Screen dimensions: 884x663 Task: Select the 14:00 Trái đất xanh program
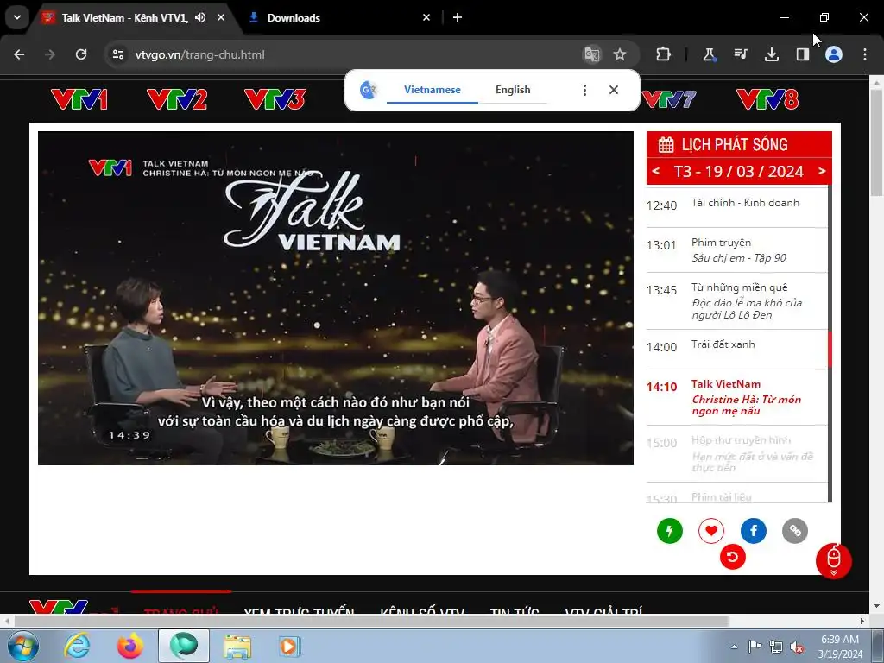[736, 349]
